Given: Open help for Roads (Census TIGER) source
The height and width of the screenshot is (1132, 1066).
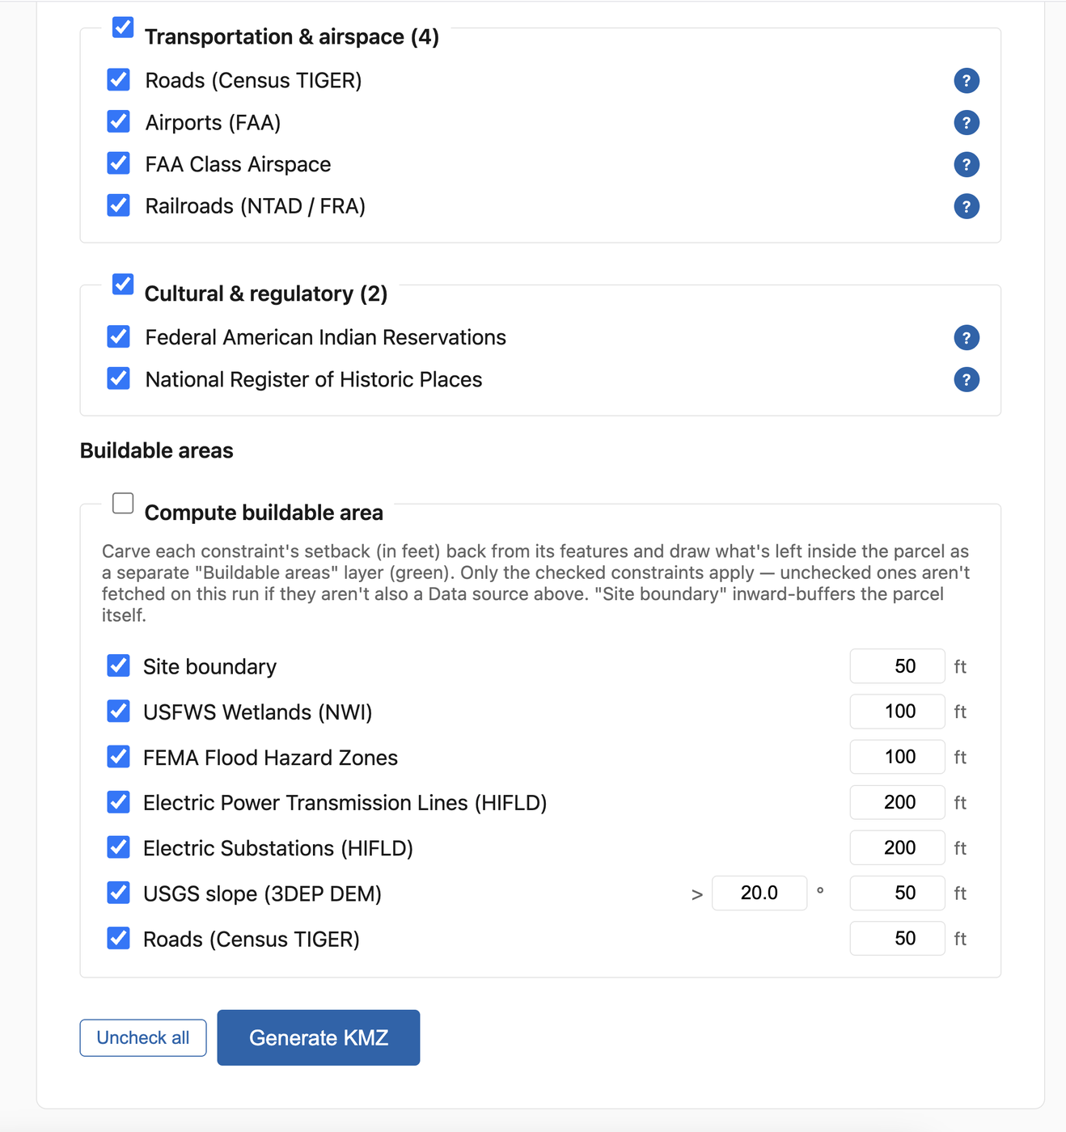Looking at the screenshot, I should click(x=967, y=81).
